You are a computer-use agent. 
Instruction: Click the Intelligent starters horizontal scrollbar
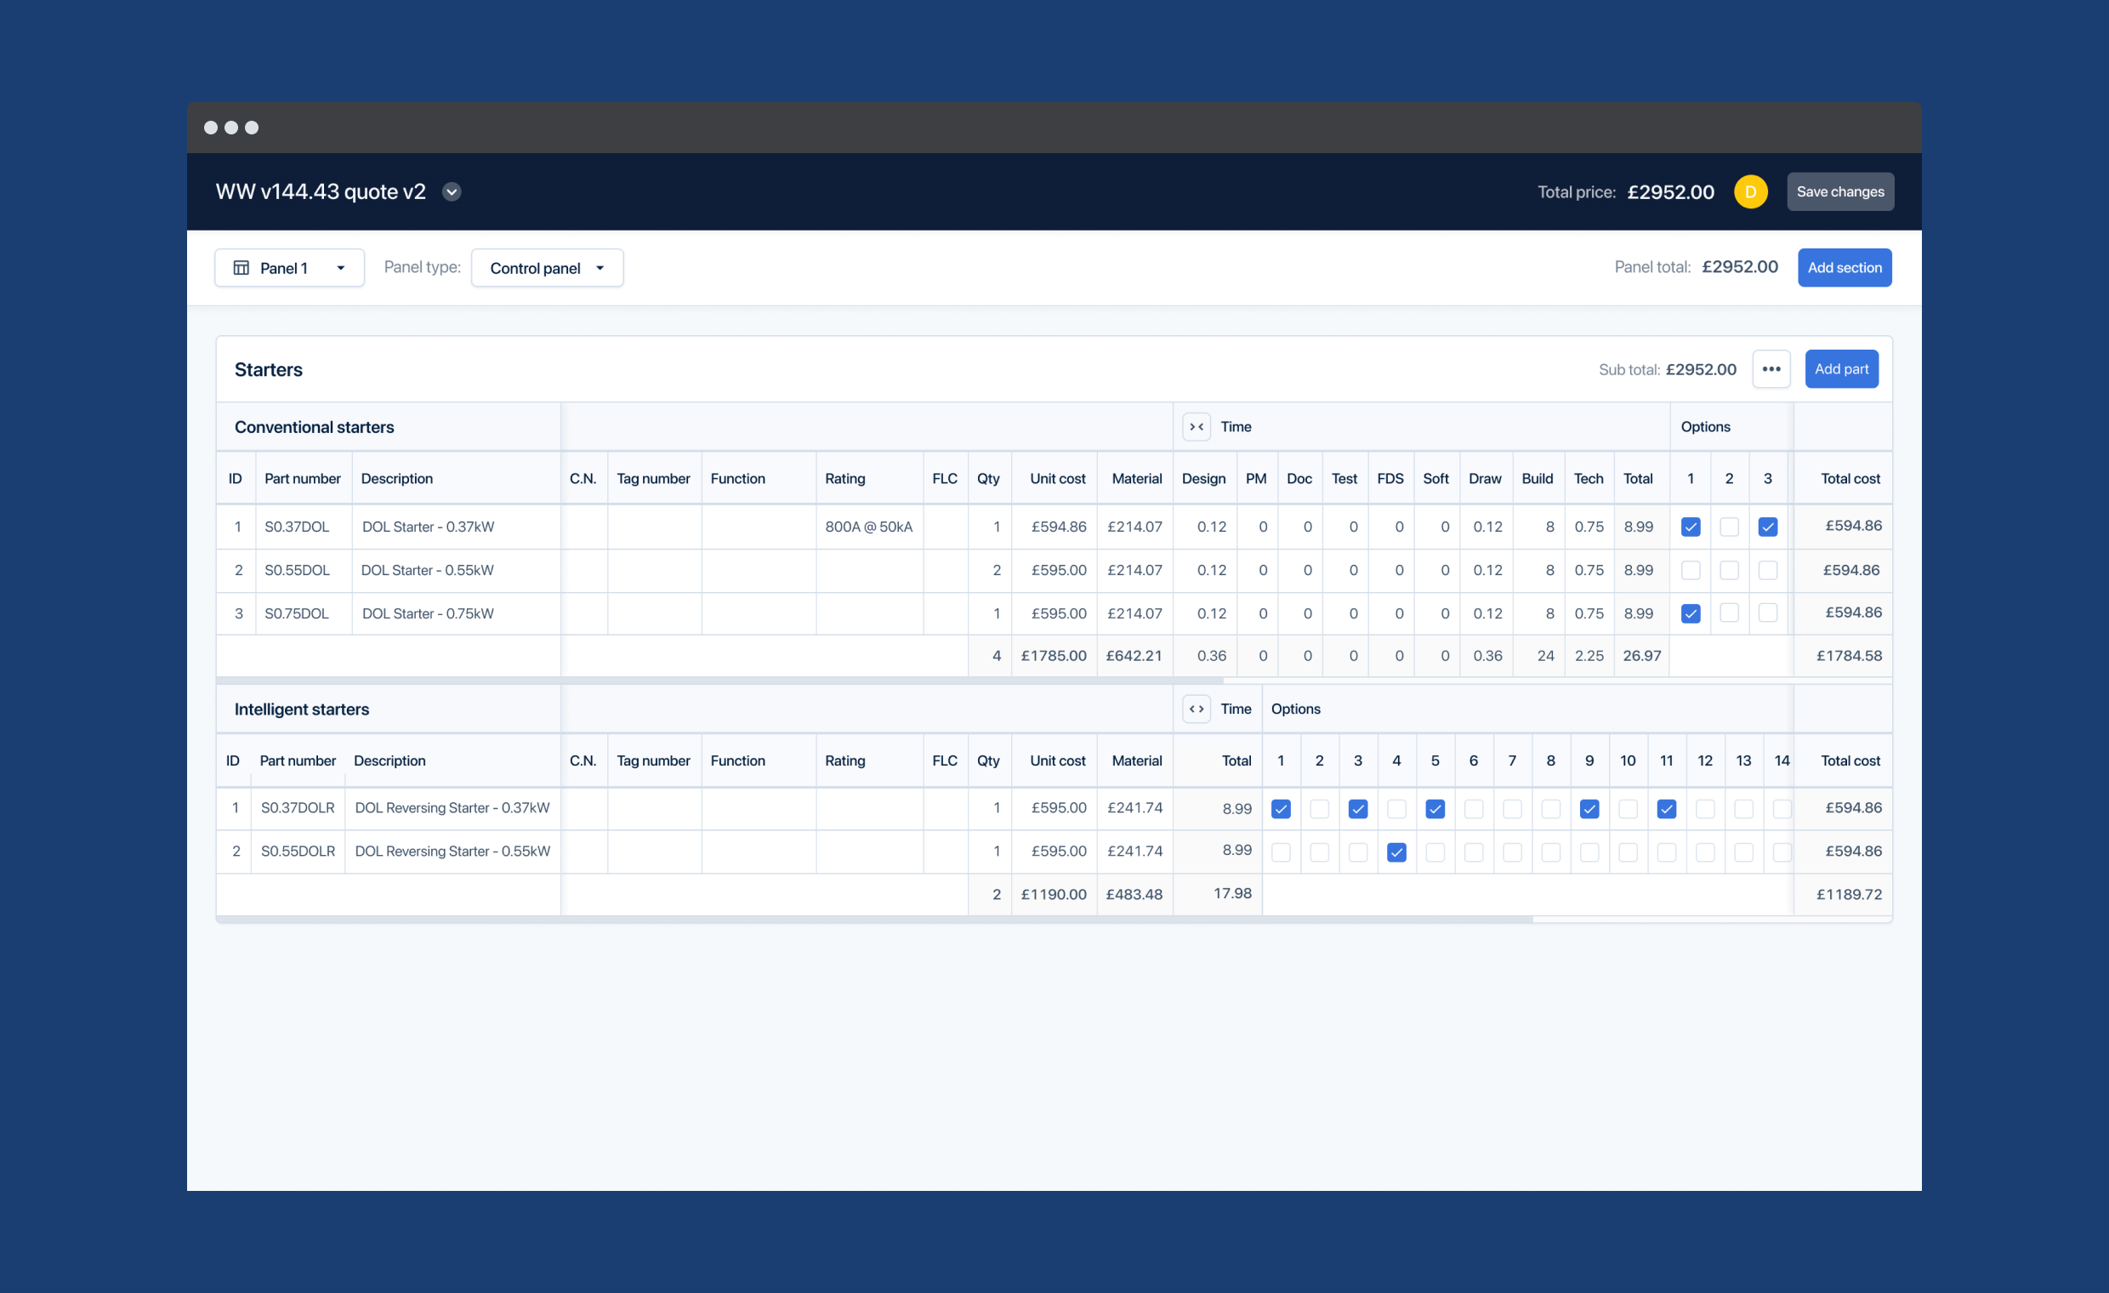coord(873,919)
